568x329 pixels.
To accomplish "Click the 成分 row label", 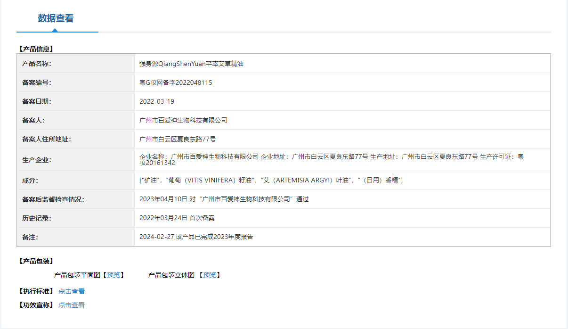I will [x=30, y=181].
